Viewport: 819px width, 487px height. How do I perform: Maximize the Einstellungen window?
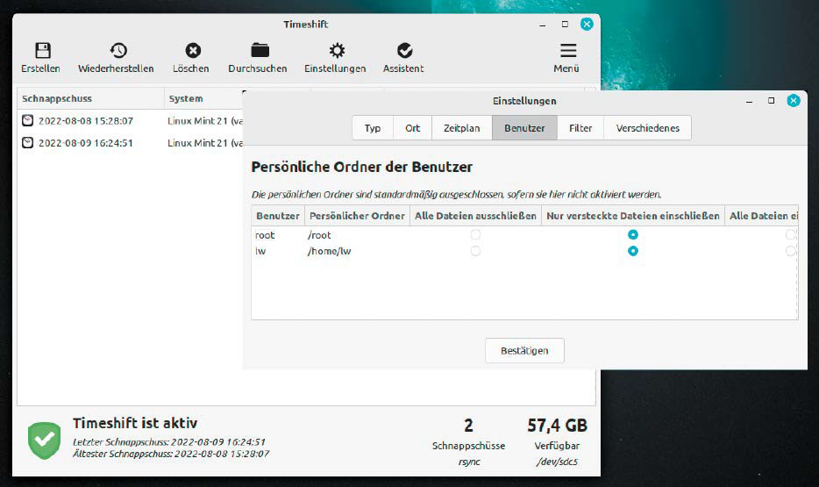[x=771, y=100]
